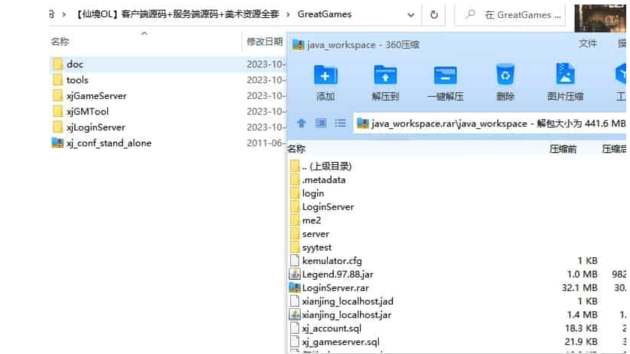Select the xjLoginServer folder
The width and height of the screenshot is (630, 354).
[96, 127]
